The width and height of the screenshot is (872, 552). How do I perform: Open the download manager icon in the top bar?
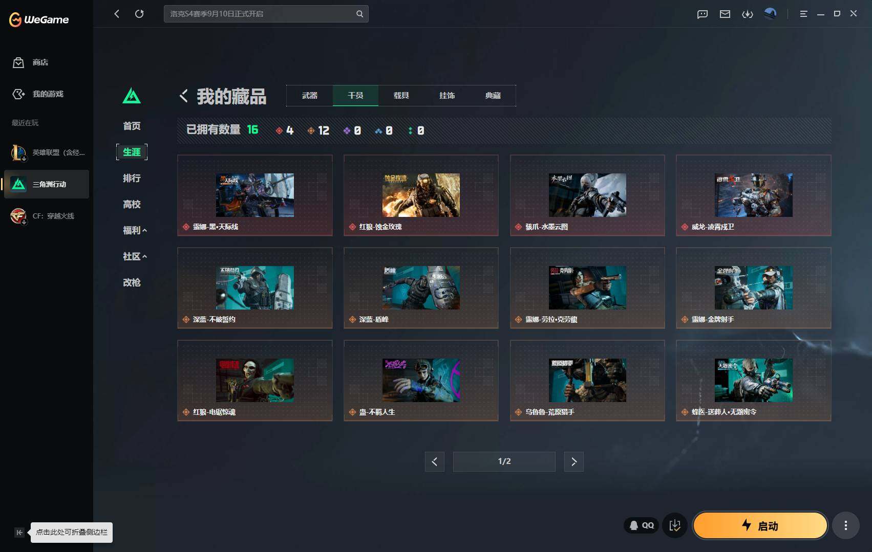[747, 14]
